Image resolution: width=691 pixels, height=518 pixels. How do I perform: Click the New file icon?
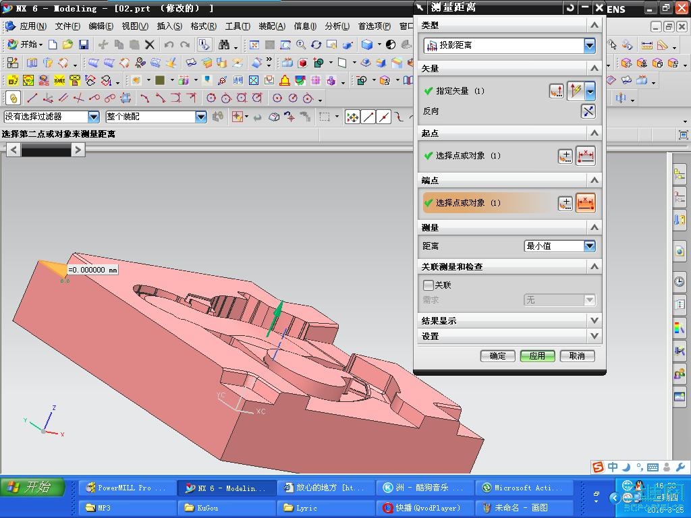(x=53, y=45)
